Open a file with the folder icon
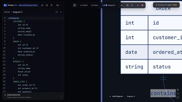The width and height of the screenshot is (182, 102). pyautogui.click(x=42, y=5)
